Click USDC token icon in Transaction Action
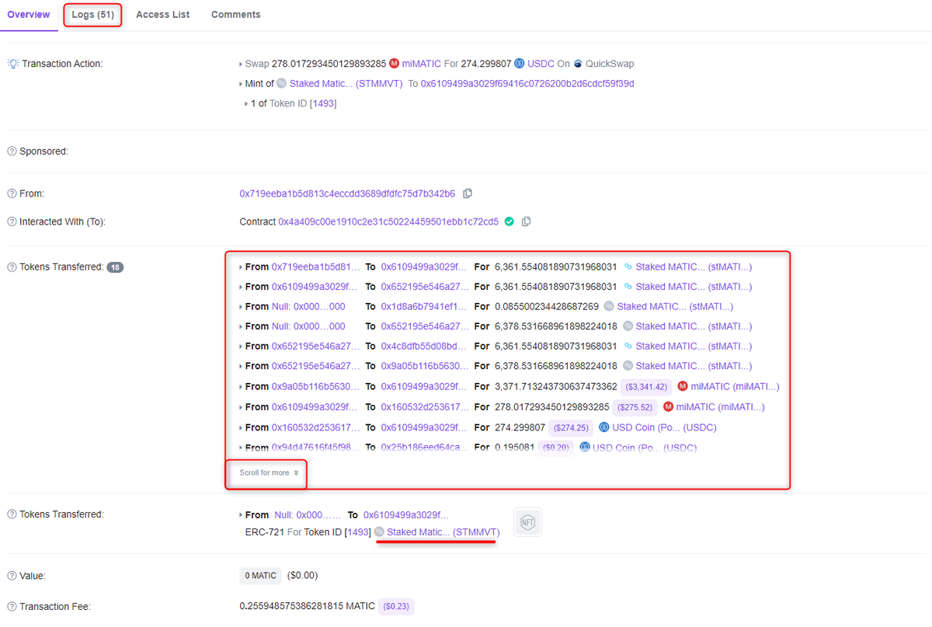932x627 pixels. [519, 64]
